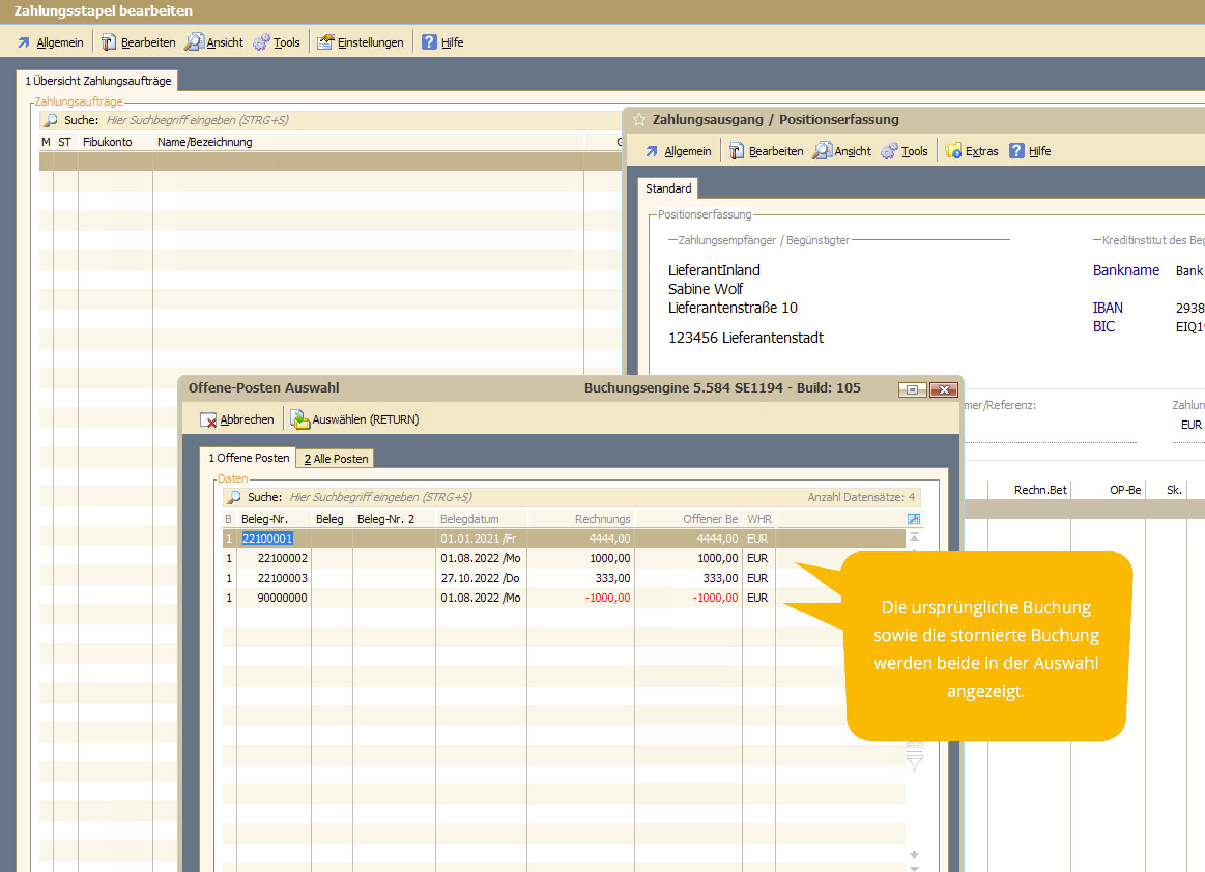Click the filter funnel icon
Viewport: 1205px width, 872px height.
tap(914, 763)
